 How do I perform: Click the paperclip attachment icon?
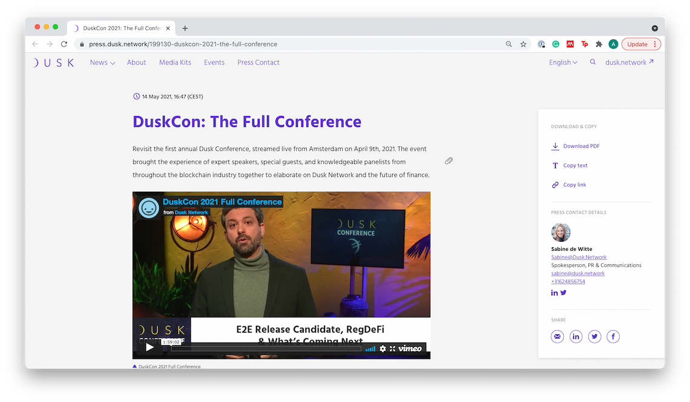(448, 161)
